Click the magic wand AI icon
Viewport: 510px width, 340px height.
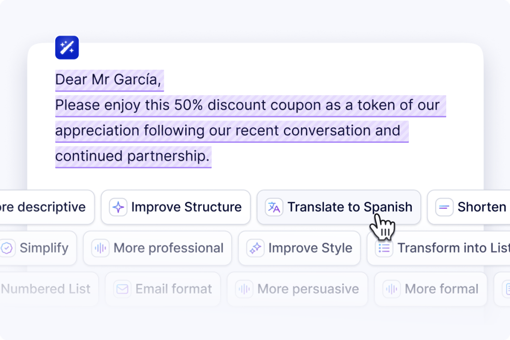tap(67, 48)
